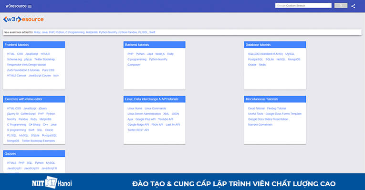This screenshot has width=365, height=190.
Task: Open the hamburger menu beside w3resource
Action: 30,6
